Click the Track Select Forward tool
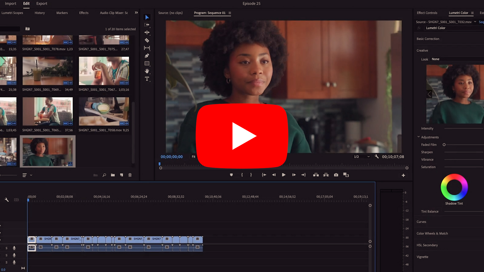Screen dimensions: 484x272 [147, 25]
